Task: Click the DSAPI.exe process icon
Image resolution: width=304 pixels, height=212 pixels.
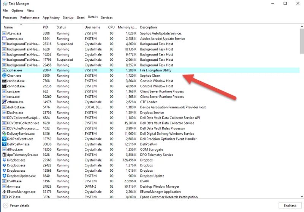Action: point(4,181)
